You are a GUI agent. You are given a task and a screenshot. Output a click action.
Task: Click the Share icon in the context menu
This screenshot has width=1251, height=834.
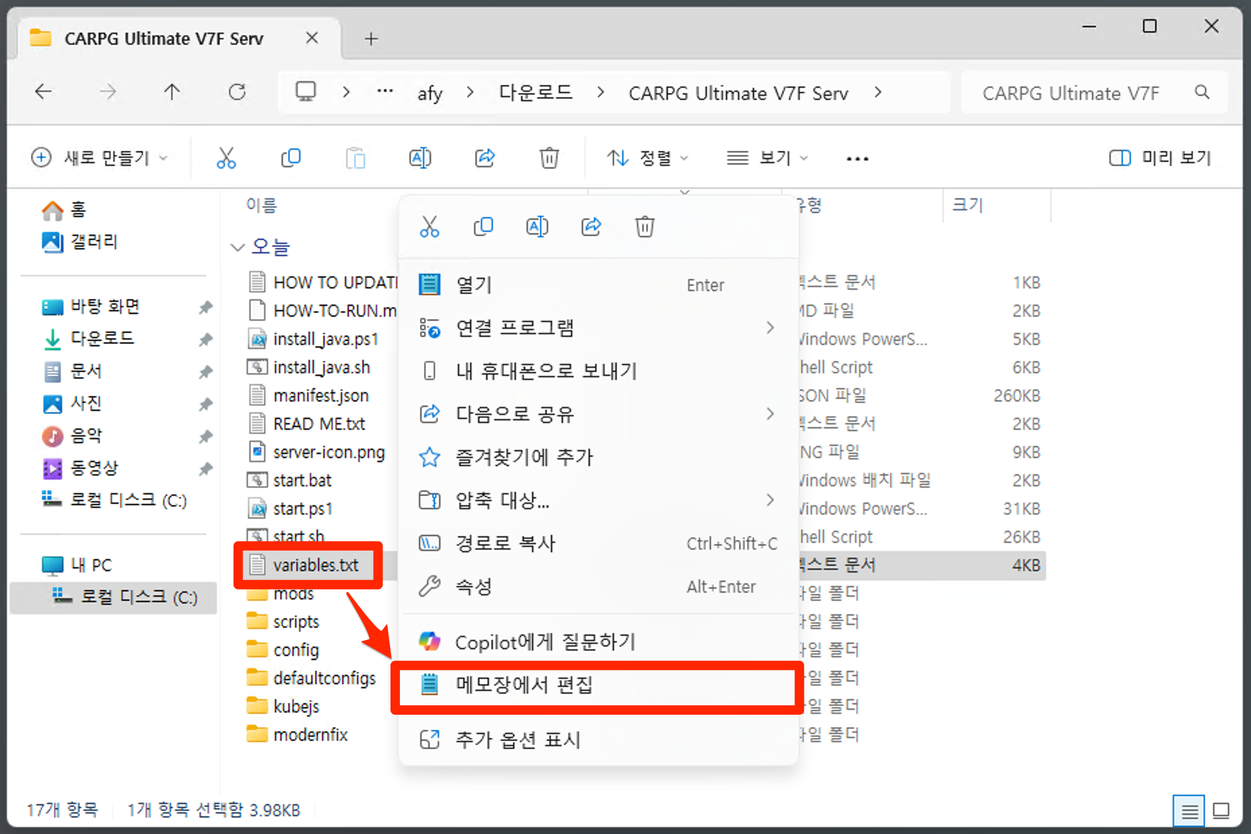591,227
